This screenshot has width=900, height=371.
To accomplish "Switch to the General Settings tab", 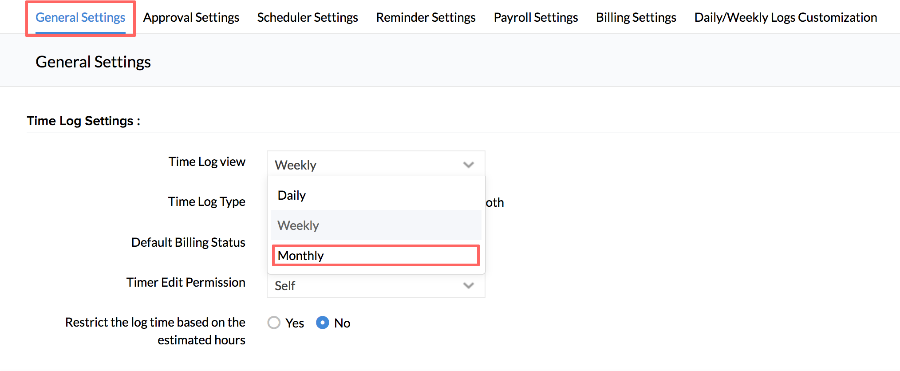I will (80, 17).
